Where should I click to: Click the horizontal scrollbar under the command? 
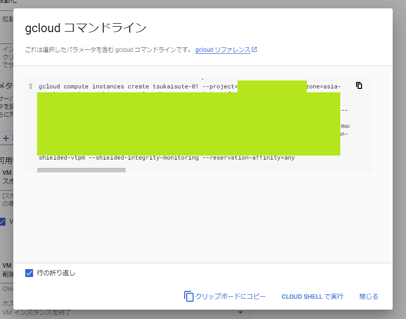[x=81, y=170]
